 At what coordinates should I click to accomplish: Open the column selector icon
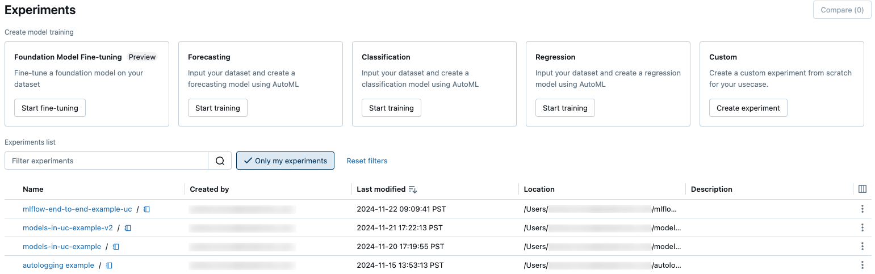click(862, 189)
